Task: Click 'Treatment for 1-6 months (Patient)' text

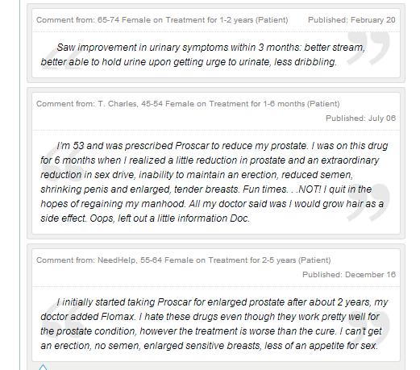Action: (274, 104)
